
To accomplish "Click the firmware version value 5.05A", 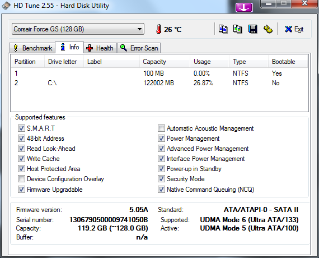I will [139, 209].
